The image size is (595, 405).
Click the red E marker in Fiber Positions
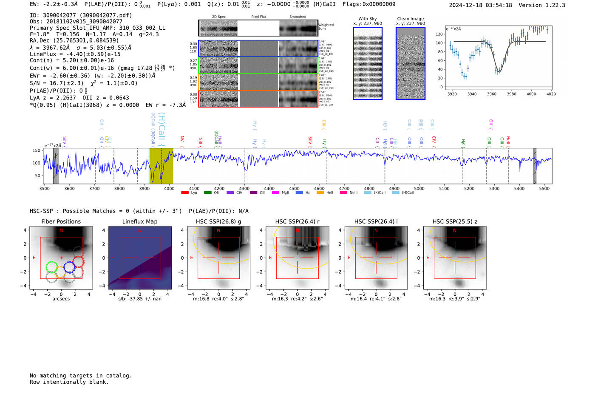pos(34,258)
